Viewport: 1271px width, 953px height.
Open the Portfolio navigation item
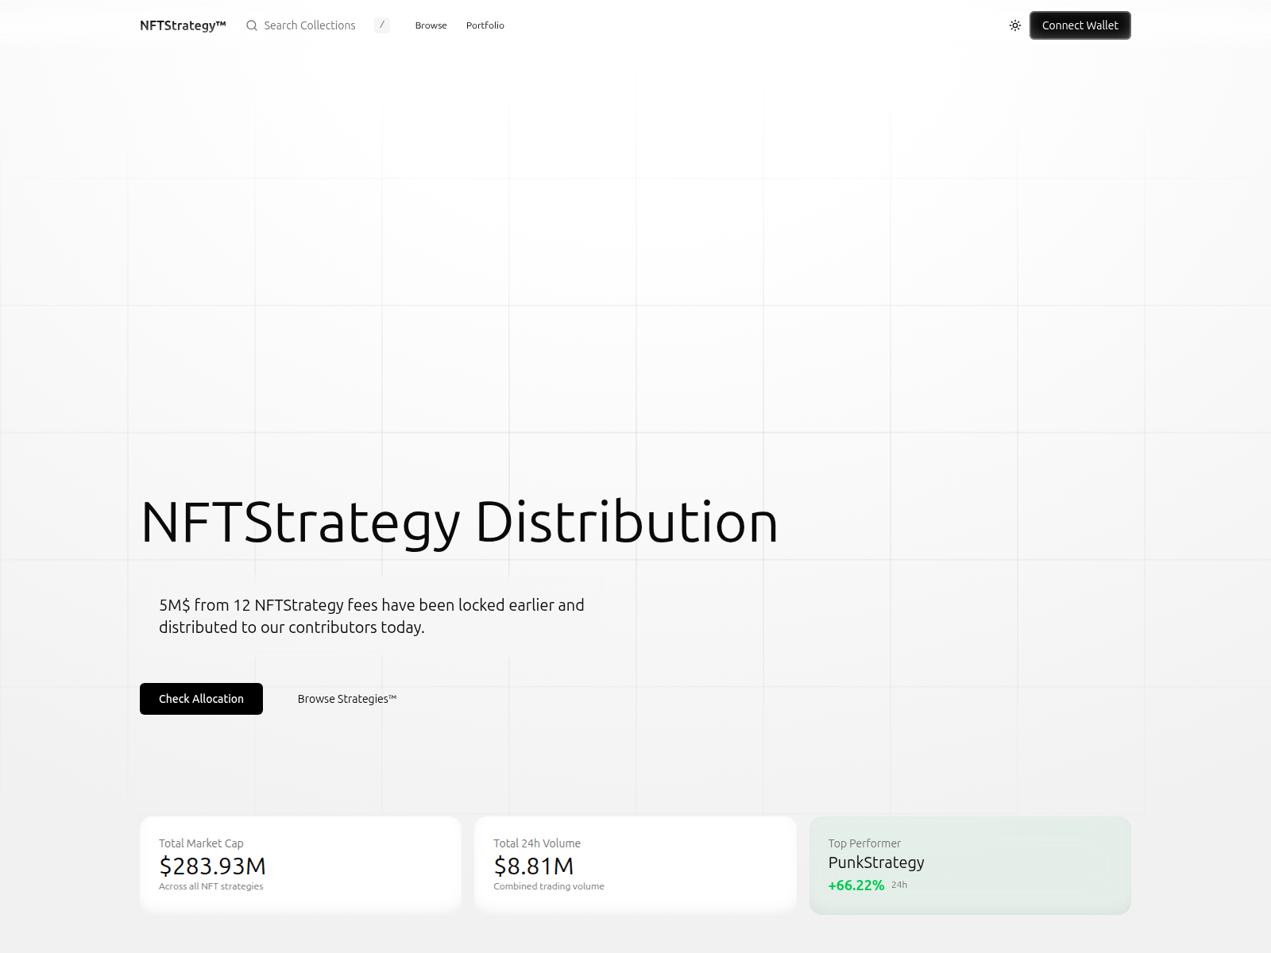tap(485, 25)
